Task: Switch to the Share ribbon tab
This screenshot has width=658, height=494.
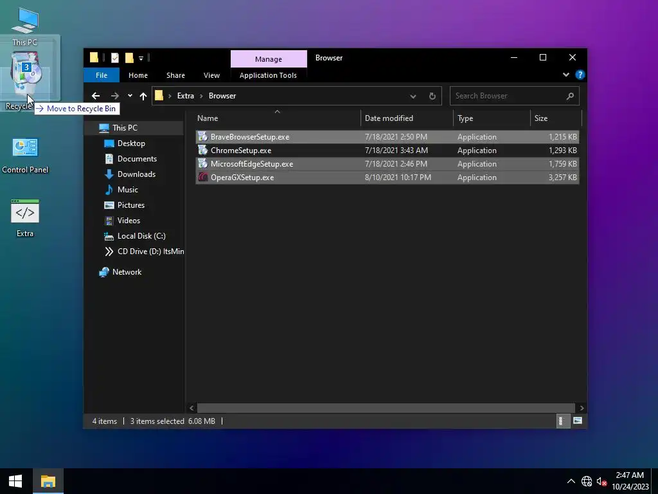Action: (x=175, y=75)
